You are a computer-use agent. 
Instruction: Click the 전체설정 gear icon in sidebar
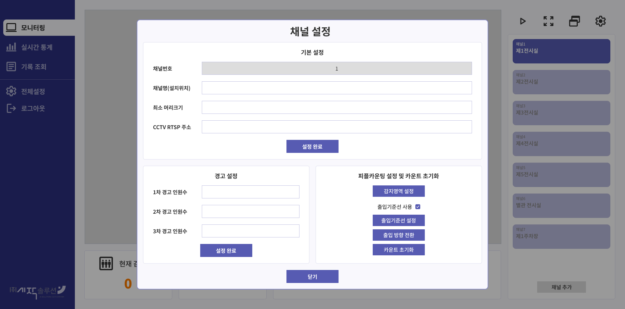pyautogui.click(x=12, y=91)
